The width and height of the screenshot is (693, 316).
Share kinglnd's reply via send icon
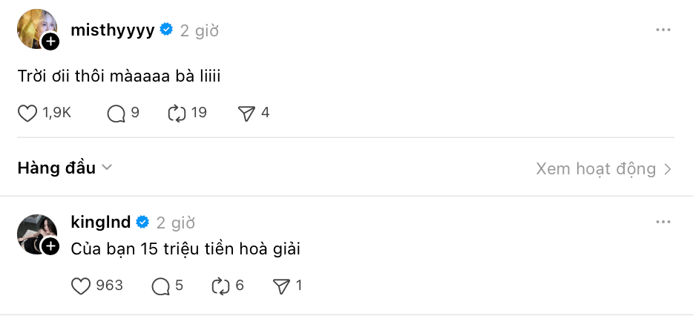click(x=281, y=286)
